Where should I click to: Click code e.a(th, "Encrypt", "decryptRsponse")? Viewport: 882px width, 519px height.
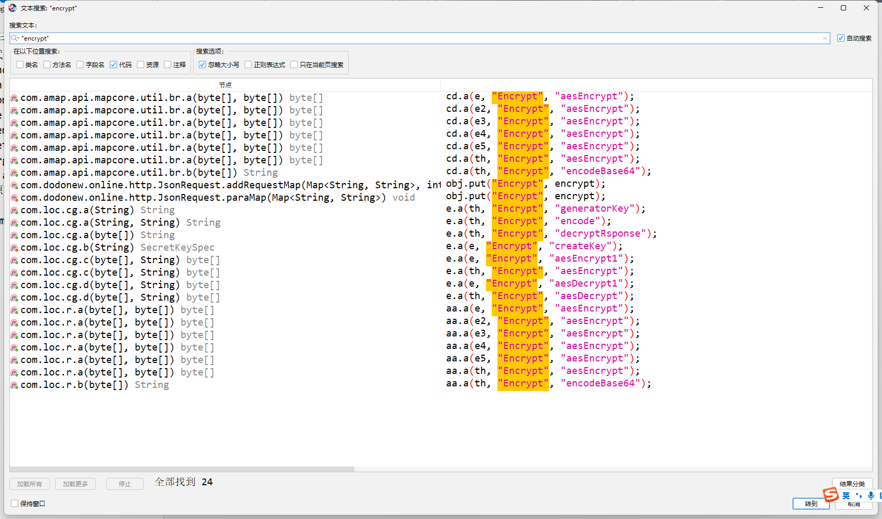click(x=552, y=233)
